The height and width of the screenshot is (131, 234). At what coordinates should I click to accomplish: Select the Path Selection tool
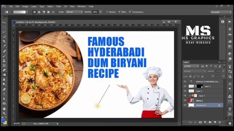[4, 99]
